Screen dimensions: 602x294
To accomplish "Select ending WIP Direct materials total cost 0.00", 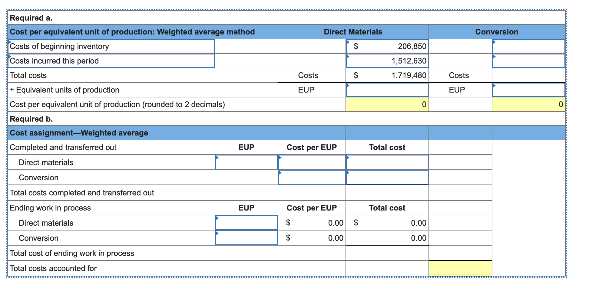I will [x=387, y=223].
